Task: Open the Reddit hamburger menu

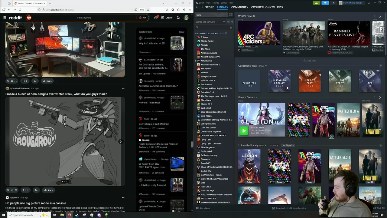Action: [x=5, y=18]
